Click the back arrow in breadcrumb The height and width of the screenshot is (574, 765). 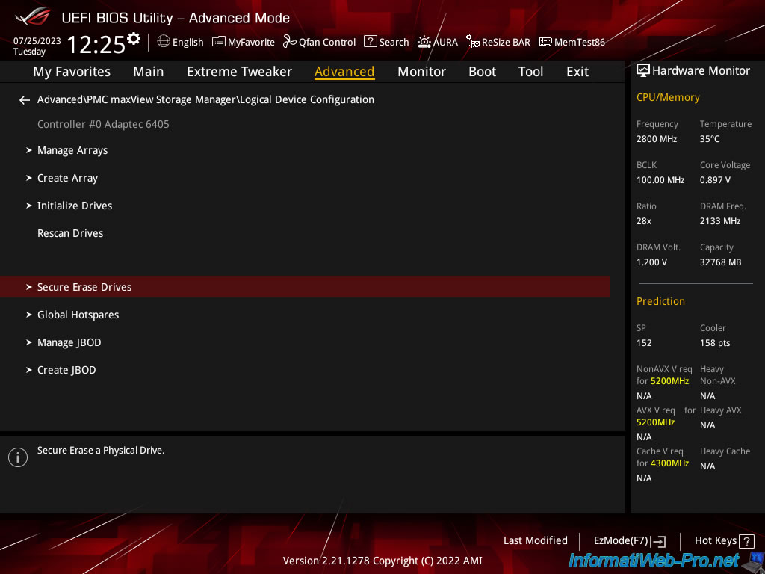25,100
